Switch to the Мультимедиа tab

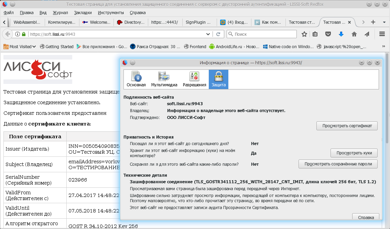coord(164,79)
